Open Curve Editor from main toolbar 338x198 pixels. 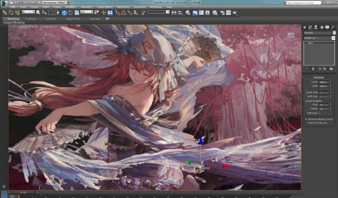201,13
